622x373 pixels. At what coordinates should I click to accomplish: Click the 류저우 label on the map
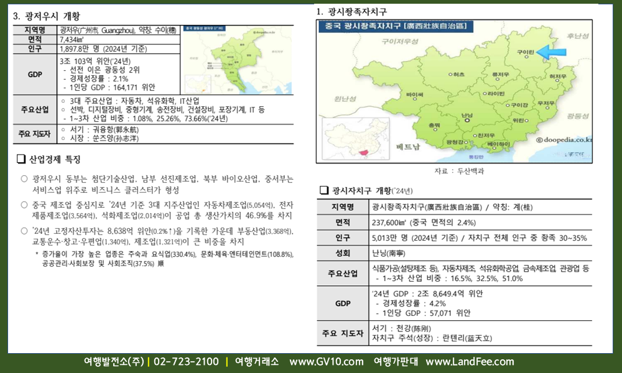coord(500,74)
